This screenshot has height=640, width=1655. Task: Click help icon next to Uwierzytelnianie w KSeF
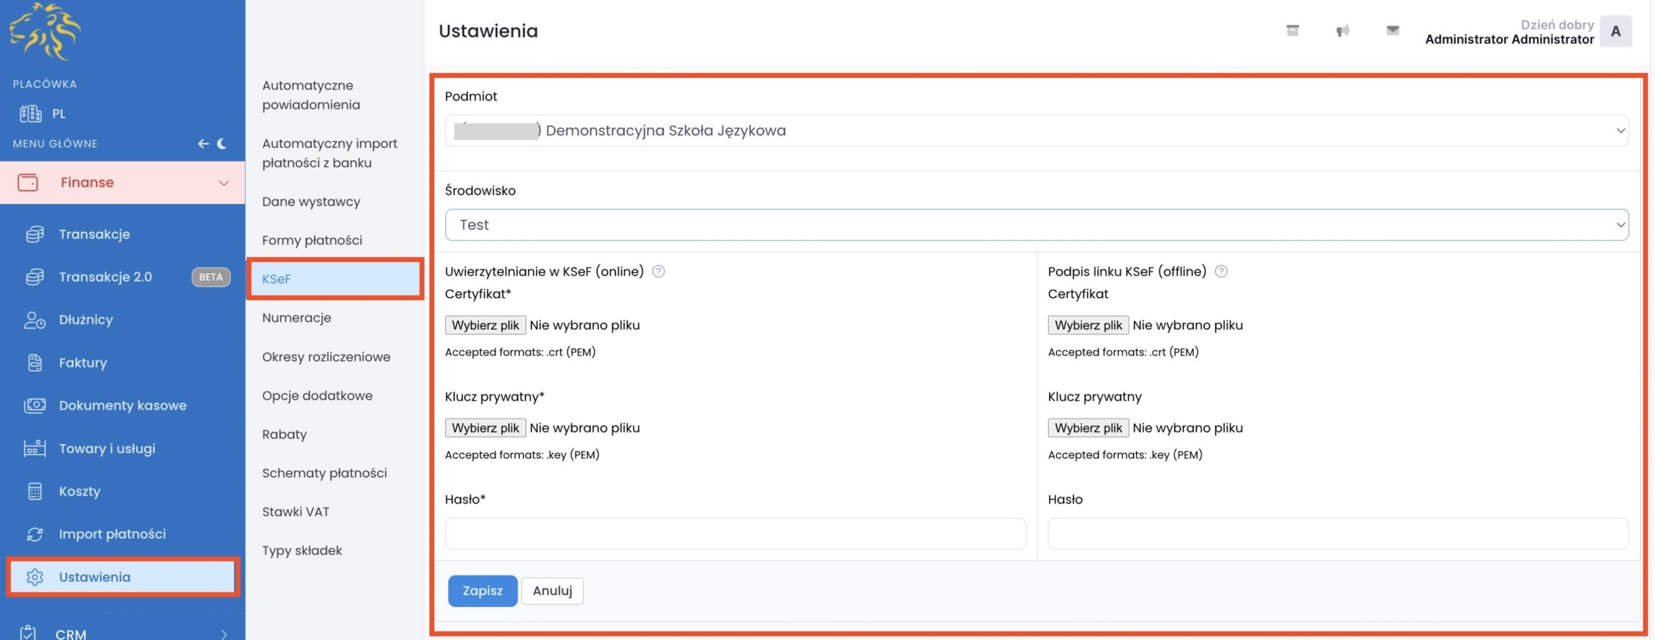tap(658, 271)
